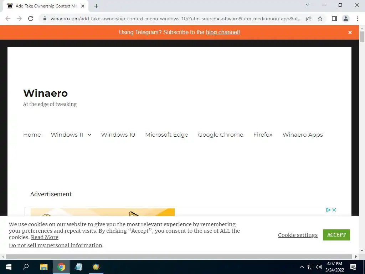Bookmark this tab with the star icon
Image resolution: width=365 pixels, height=274 pixels.
click(320, 19)
